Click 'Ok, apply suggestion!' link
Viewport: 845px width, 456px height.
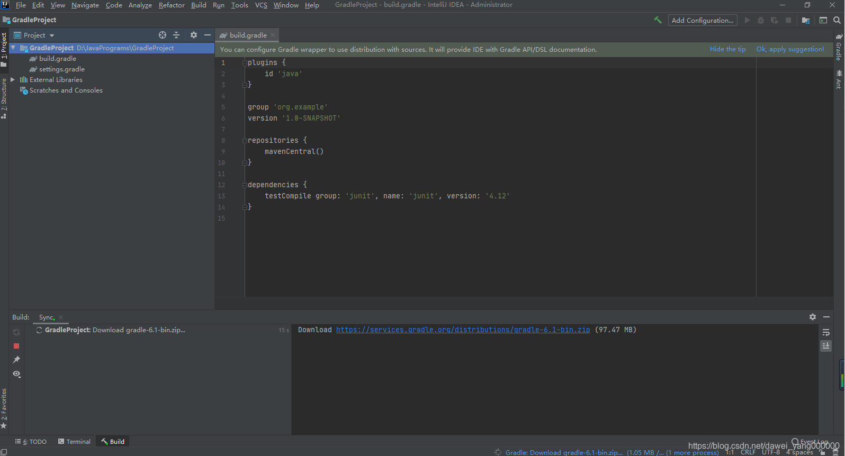[x=790, y=49]
